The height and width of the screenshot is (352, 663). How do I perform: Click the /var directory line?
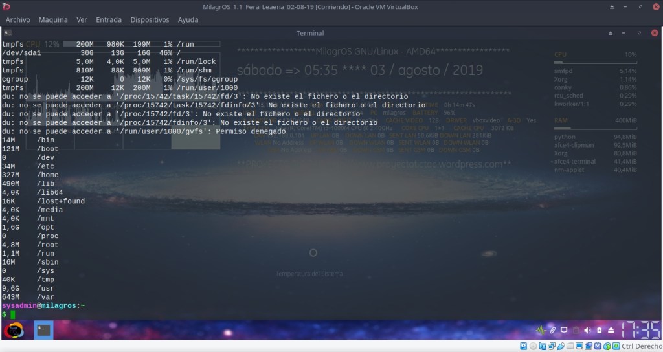point(28,297)
